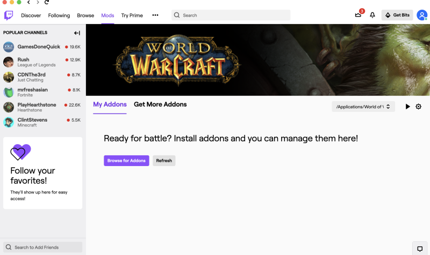The width and height of the screenshot is (430, 255).
Task: Open the GamesDoneQuick channel name
Action: [39, 47]
